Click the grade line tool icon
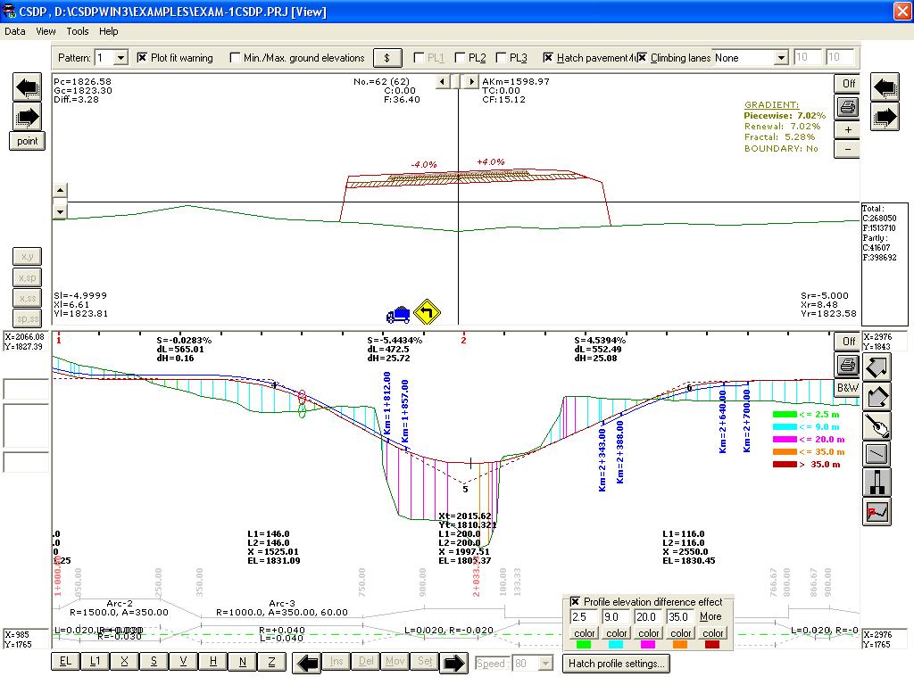The image size is (914, 685). [x=877, y=454]
